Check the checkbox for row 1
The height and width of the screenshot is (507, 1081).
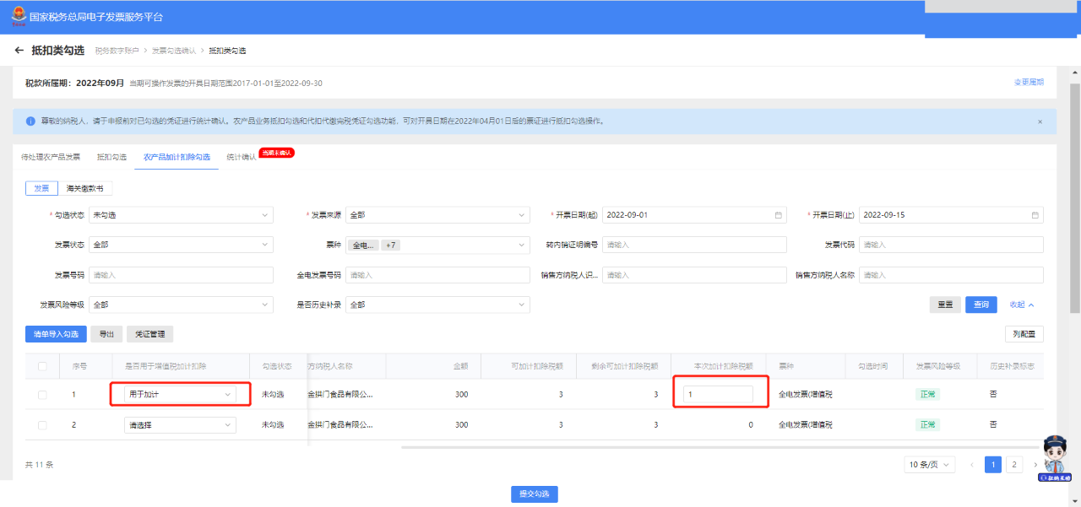click(x=42, y=395)
